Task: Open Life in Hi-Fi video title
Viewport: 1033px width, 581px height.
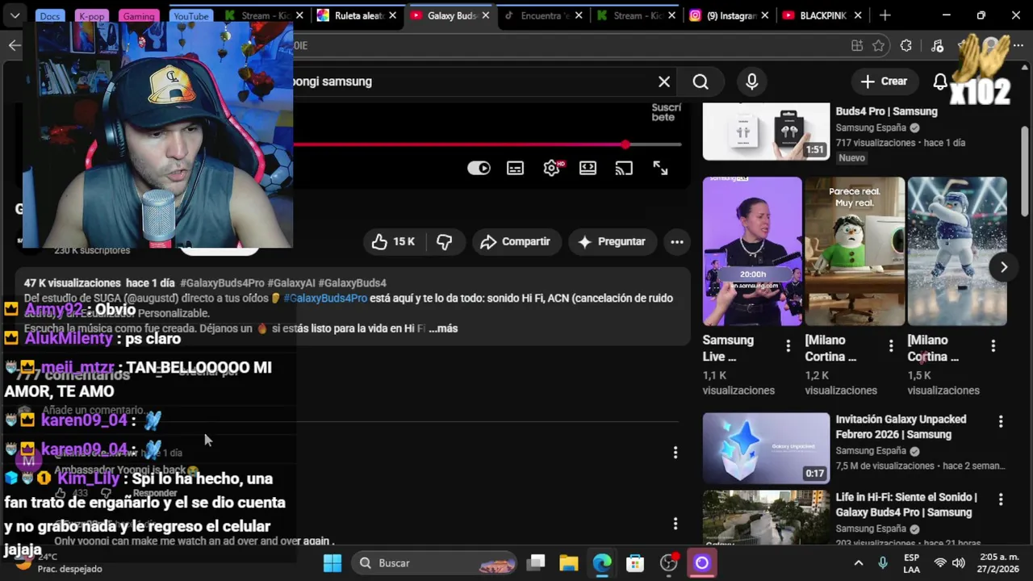Action: (906, 504)
